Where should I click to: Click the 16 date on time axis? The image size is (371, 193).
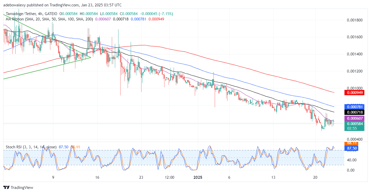(x=97, y=177)
